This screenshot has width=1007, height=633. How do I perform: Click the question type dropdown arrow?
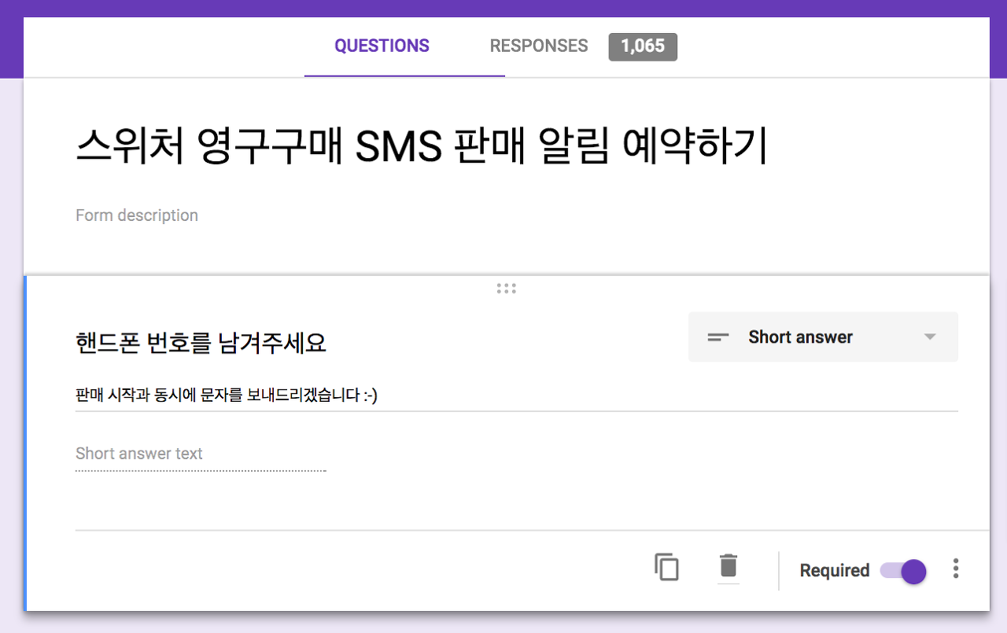(x=929, y=337)
